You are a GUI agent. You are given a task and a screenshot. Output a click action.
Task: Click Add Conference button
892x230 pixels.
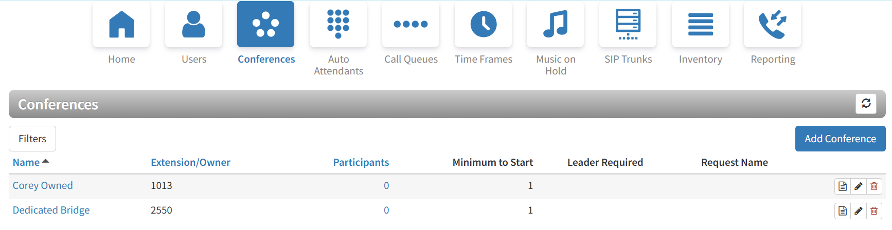coord(840,139)
